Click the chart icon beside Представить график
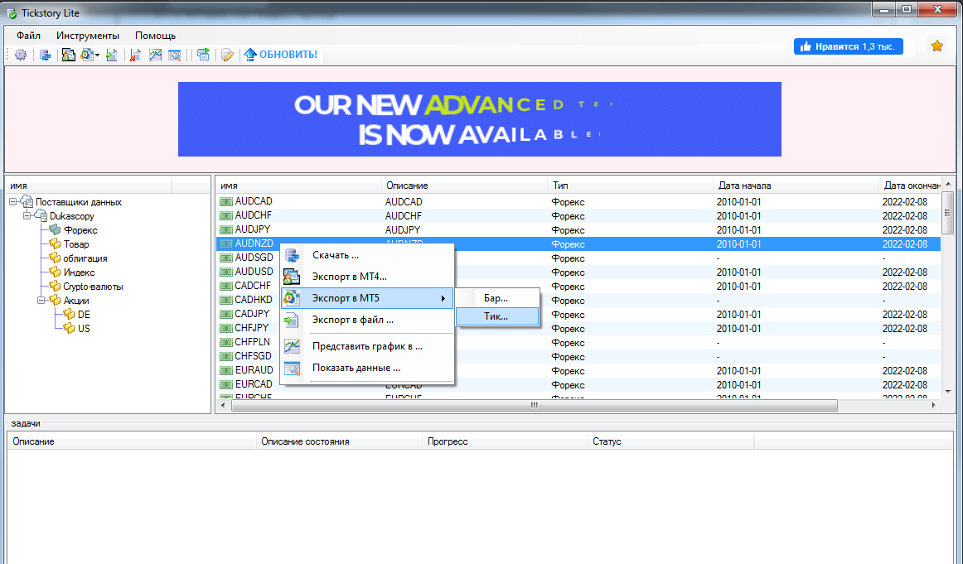This screenshot has width=963, height=564. point(292,346)
